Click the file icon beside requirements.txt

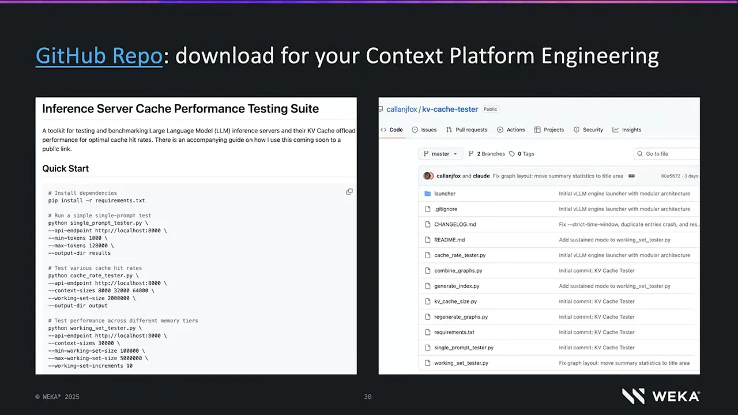(x=428, y=332)
